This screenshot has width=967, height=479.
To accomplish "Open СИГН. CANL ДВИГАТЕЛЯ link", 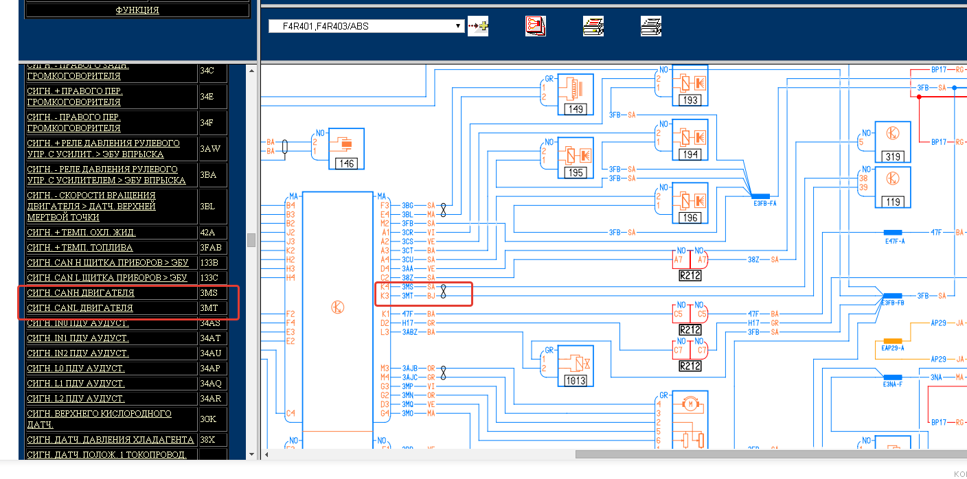I will (80, 308).
